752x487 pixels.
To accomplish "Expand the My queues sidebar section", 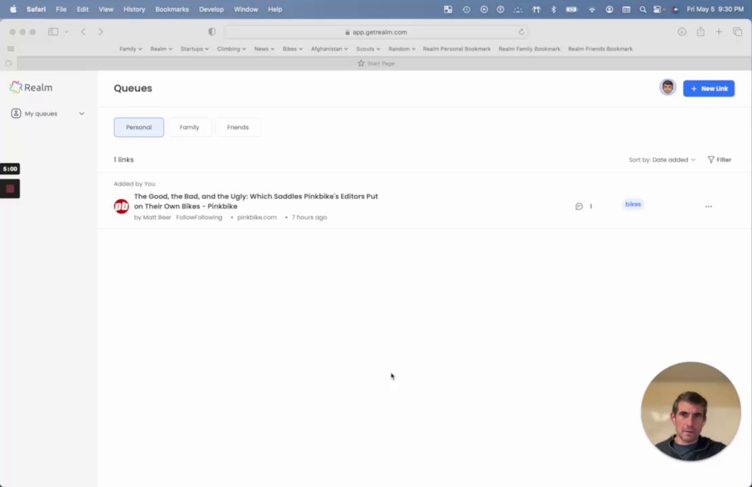I will pos(47,114).
